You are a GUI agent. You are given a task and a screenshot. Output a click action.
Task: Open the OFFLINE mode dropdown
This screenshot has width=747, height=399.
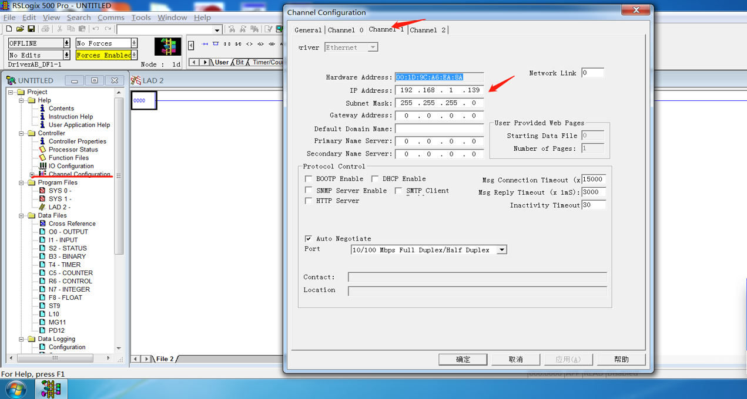66,43
